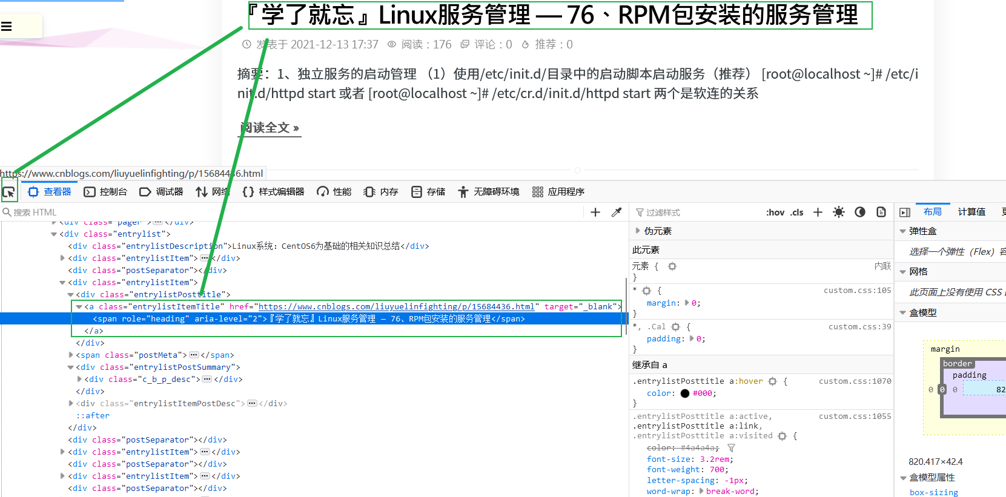Highlight elements matching the 元素 selector
1006x497 pixels.
pyautogui.click(x=672, y=266)
